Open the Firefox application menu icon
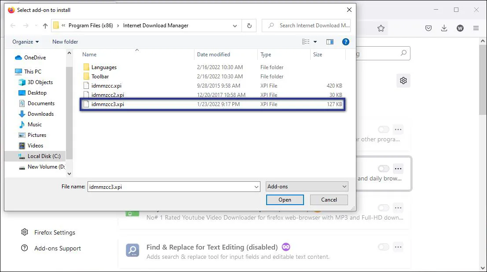 (x=476, y=28)
